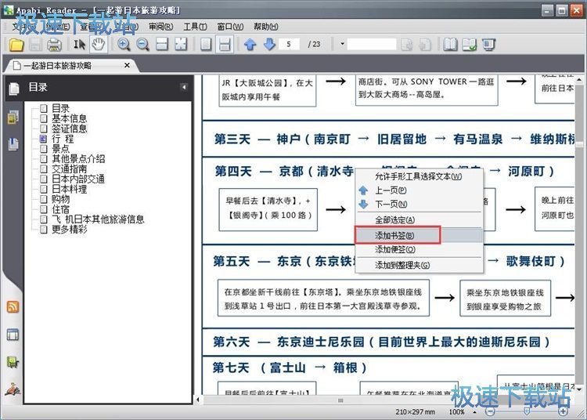This screenshot has width=587, height=420.
Task: Select 添加书签(B) in context menu
Action: tap(420, 235)
